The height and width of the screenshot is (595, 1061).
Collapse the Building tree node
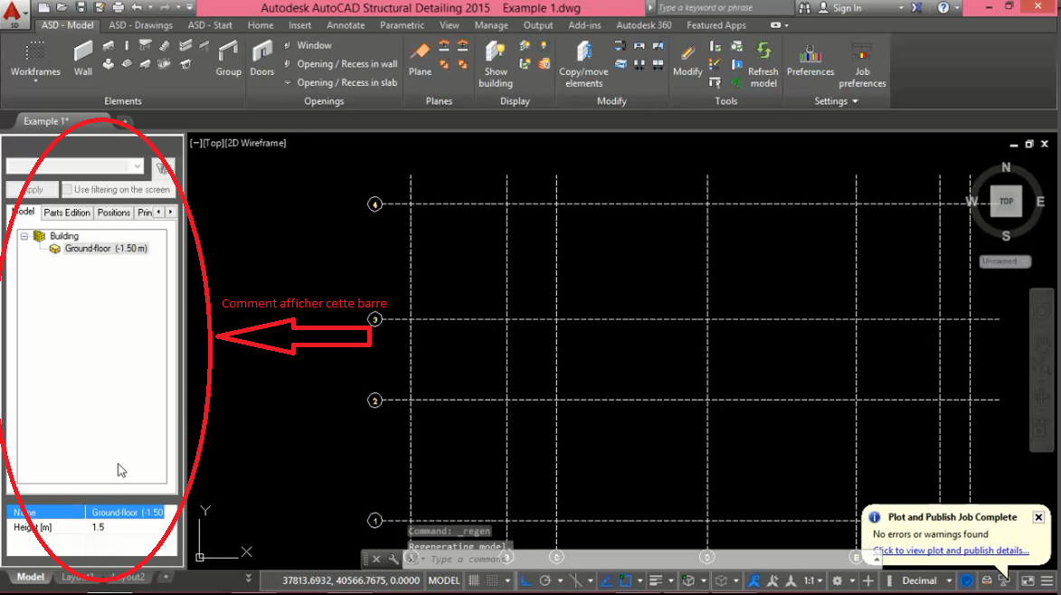click(x=24, y=236)
